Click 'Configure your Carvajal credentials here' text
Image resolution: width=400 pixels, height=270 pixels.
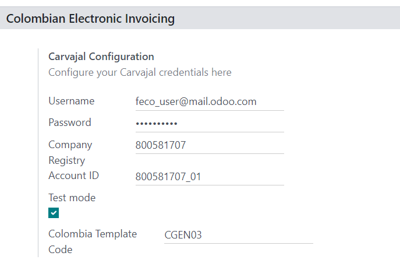[140, 72]
